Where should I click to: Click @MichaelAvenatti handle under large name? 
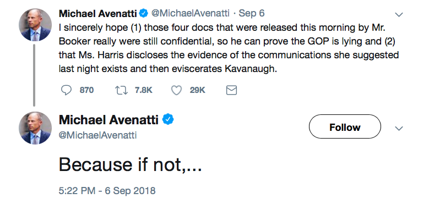(x=97, y=135)
